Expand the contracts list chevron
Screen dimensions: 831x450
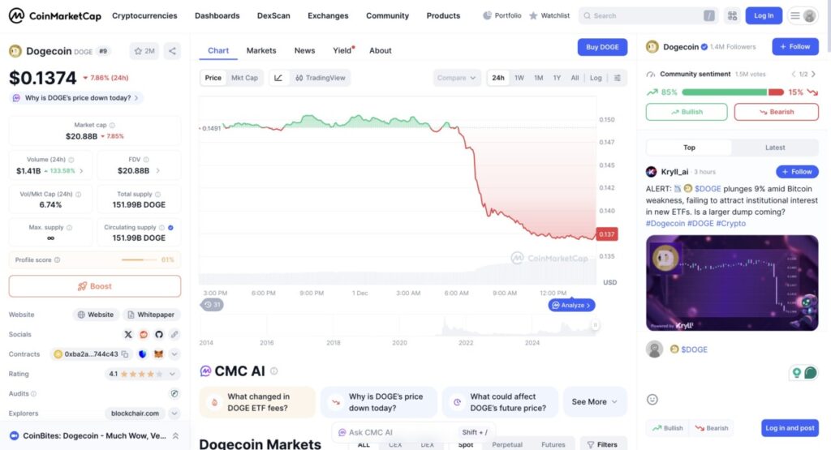pyautogui.click(x=174, y=354)
